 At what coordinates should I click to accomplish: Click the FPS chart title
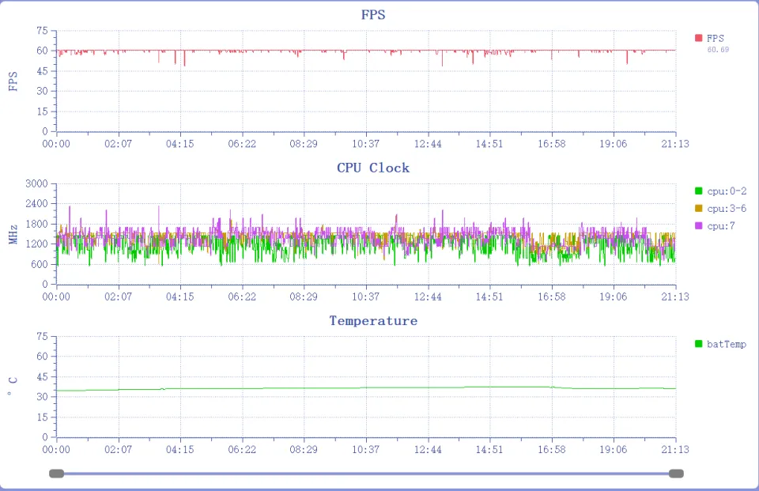pyautogui.click(x=373, y=15)
